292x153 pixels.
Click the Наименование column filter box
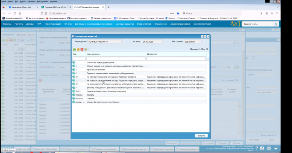tap(116, 59)
